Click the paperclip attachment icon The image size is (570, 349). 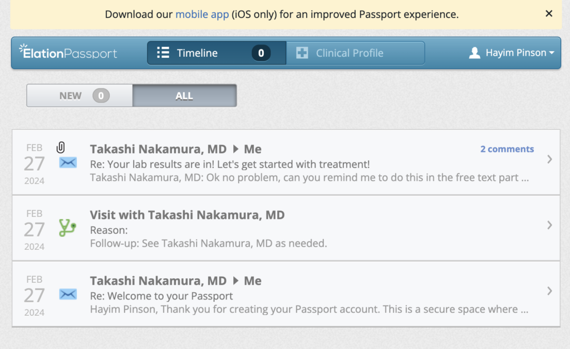(61, 148)
